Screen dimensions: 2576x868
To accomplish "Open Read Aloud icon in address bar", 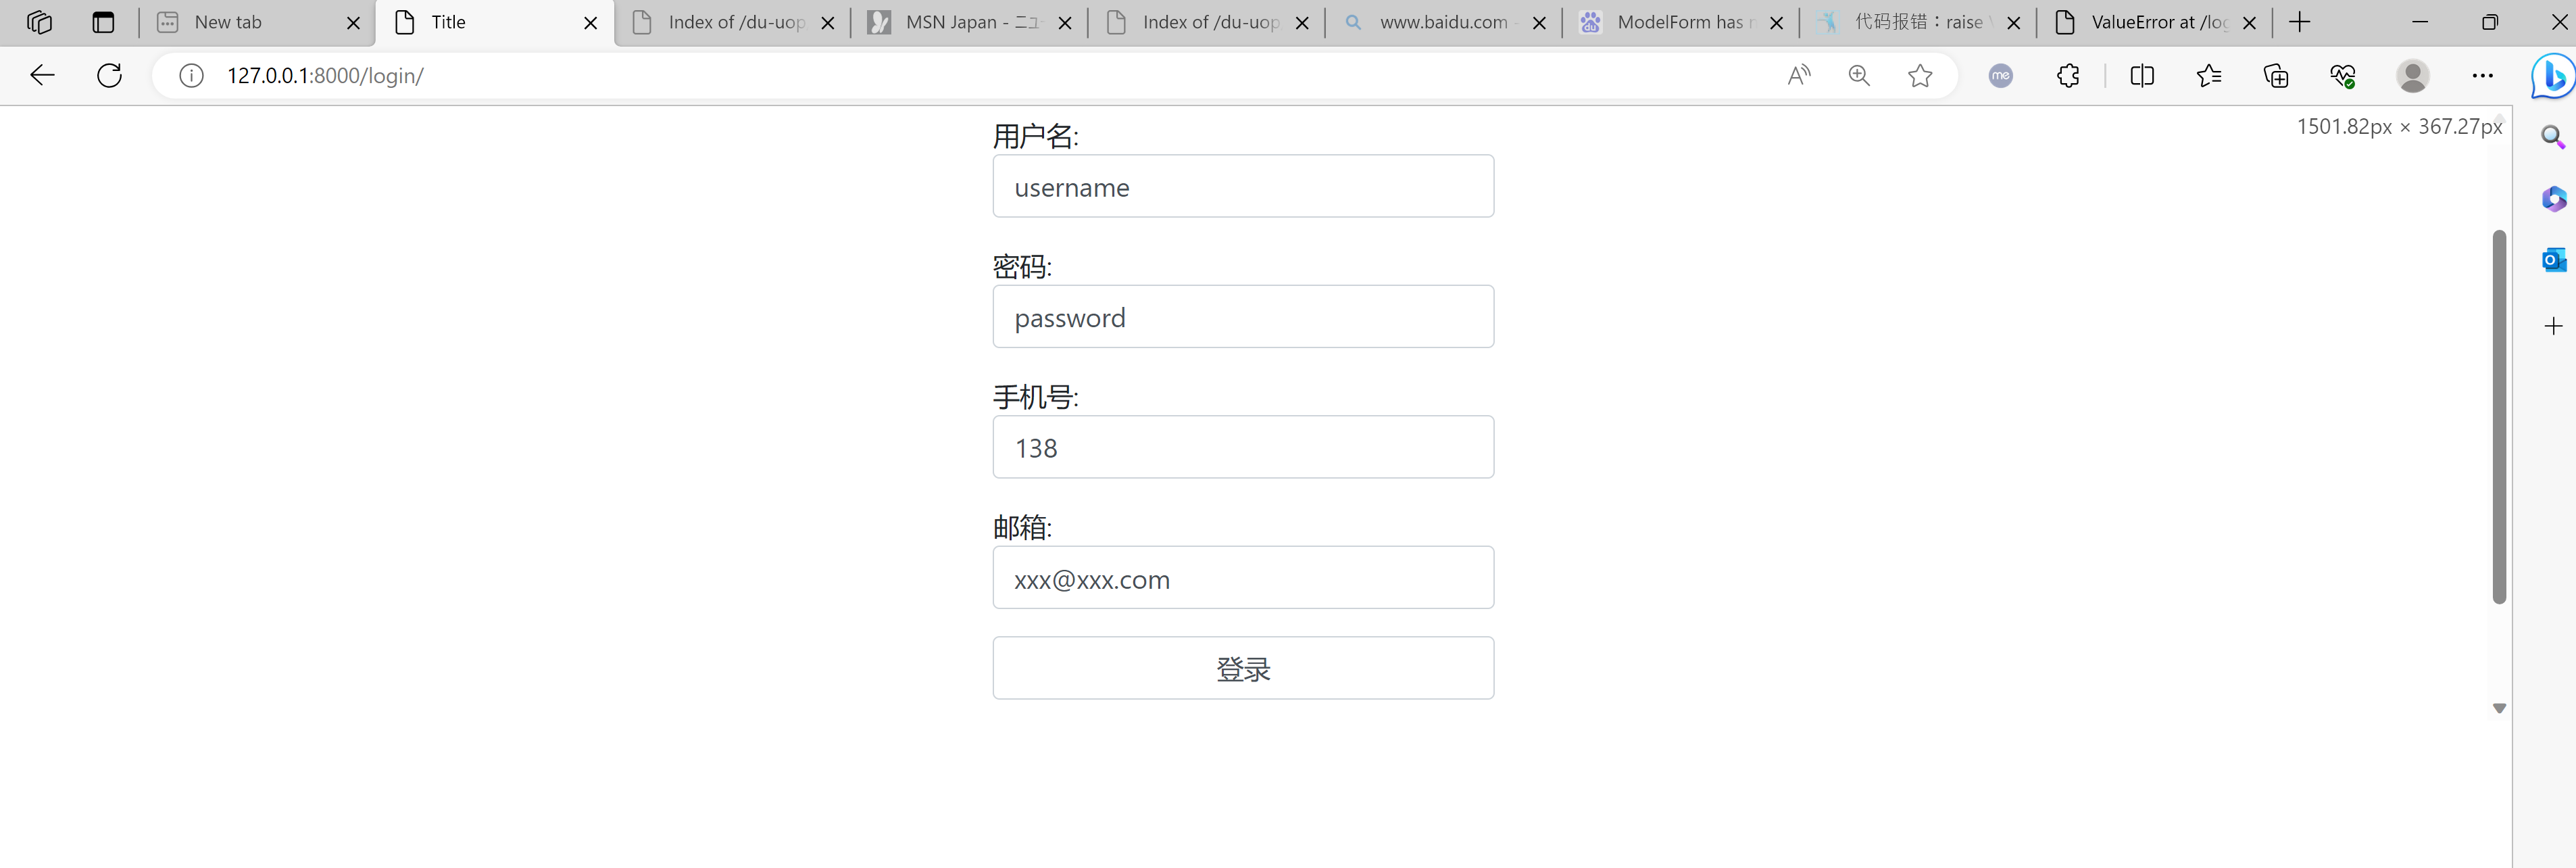I will click(1798, 75).
